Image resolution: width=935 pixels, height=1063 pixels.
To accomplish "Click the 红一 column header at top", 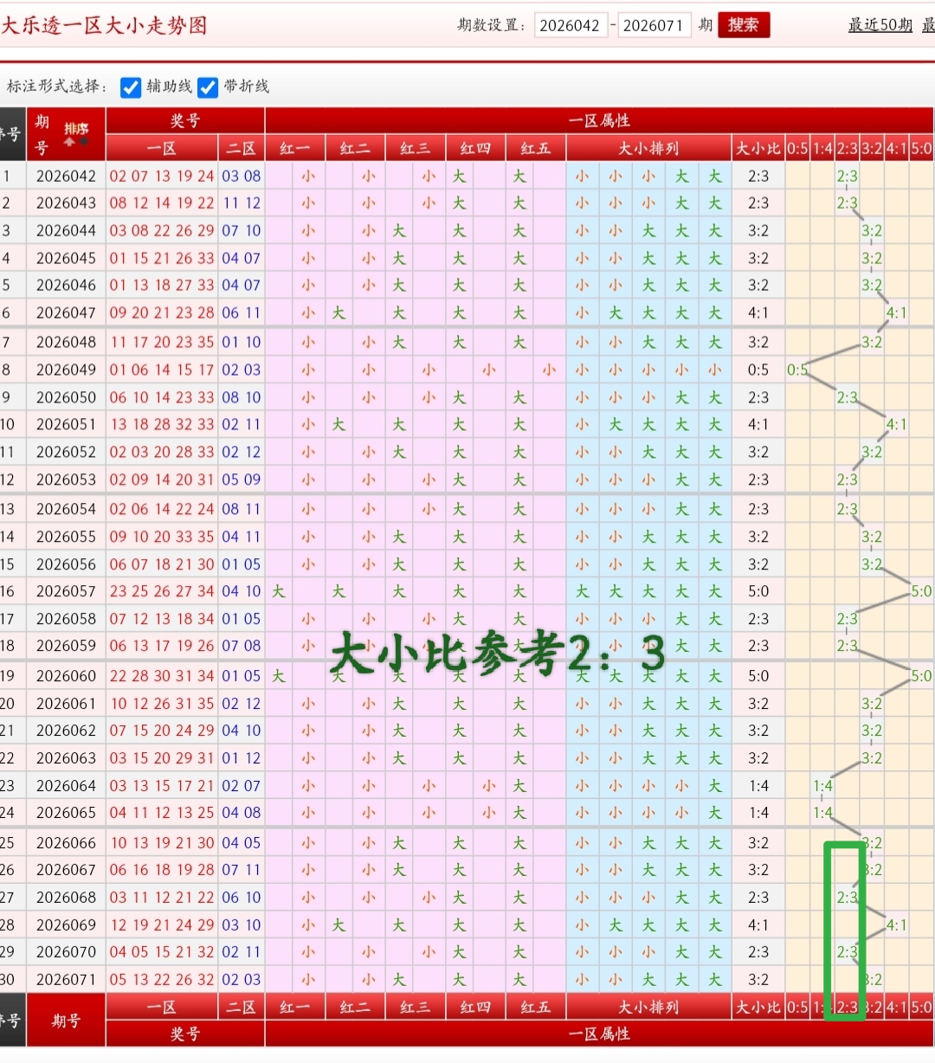I will [295, 148].
